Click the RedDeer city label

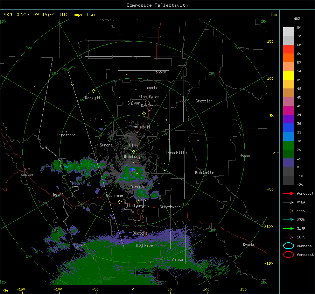coord(148,106)
